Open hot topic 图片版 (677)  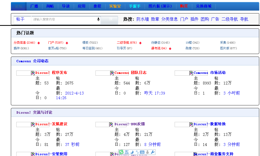pos(228,48)
